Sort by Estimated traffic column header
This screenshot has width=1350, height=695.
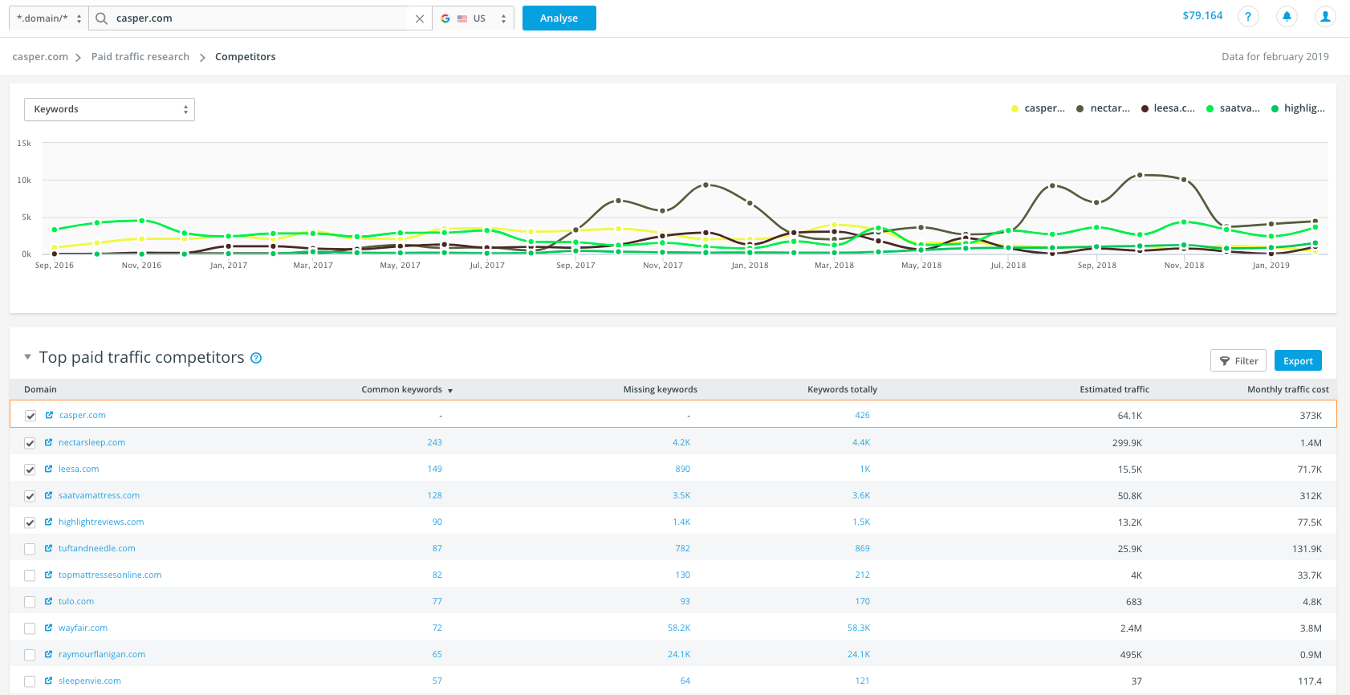point(1114,389)
